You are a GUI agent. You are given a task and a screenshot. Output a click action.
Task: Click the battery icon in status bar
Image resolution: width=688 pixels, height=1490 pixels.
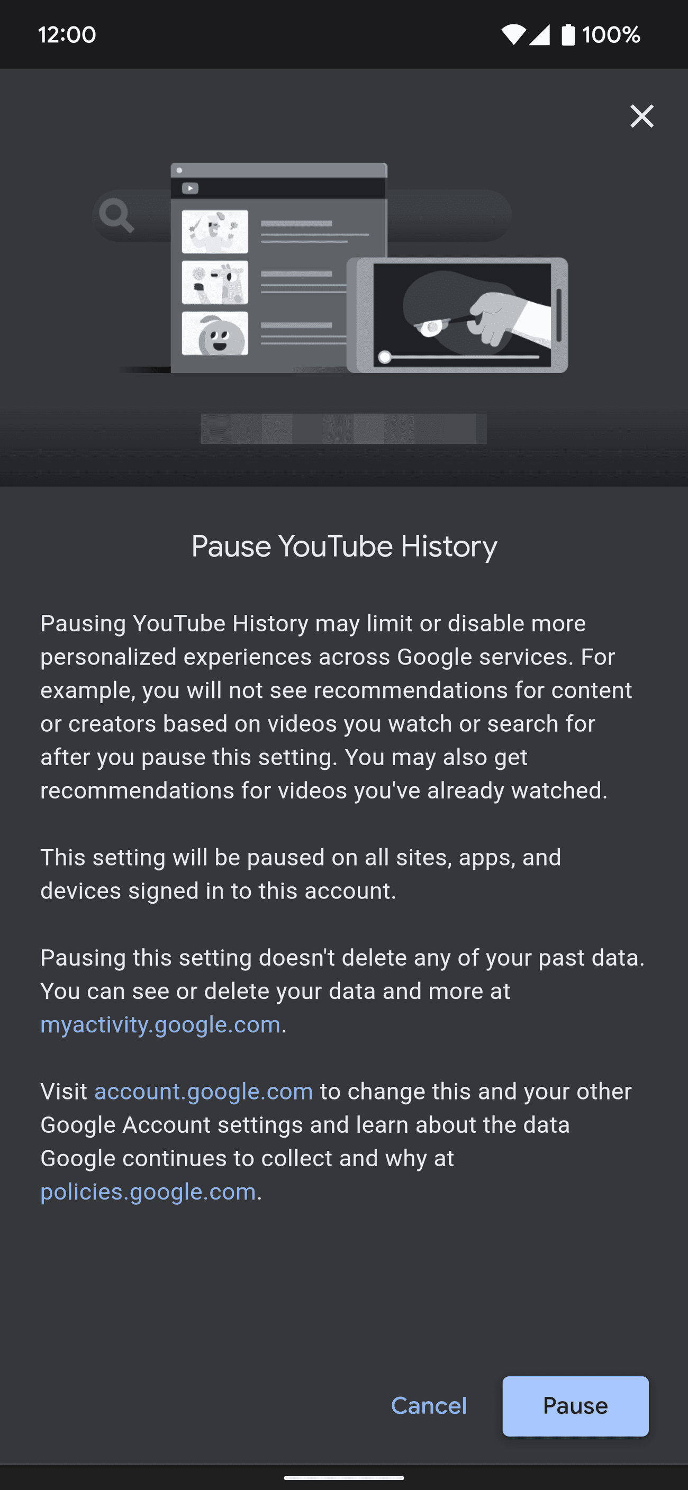[568, 35]
